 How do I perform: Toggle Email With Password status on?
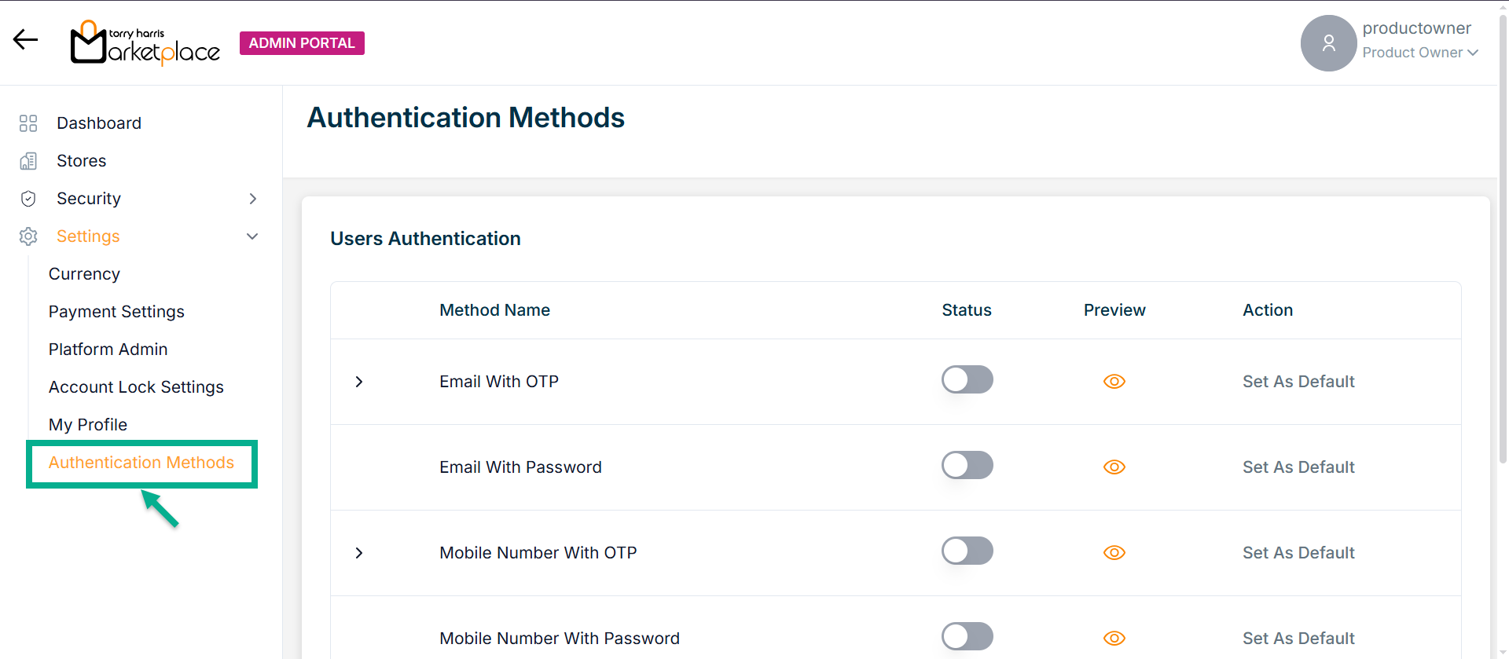click(967, 466)
